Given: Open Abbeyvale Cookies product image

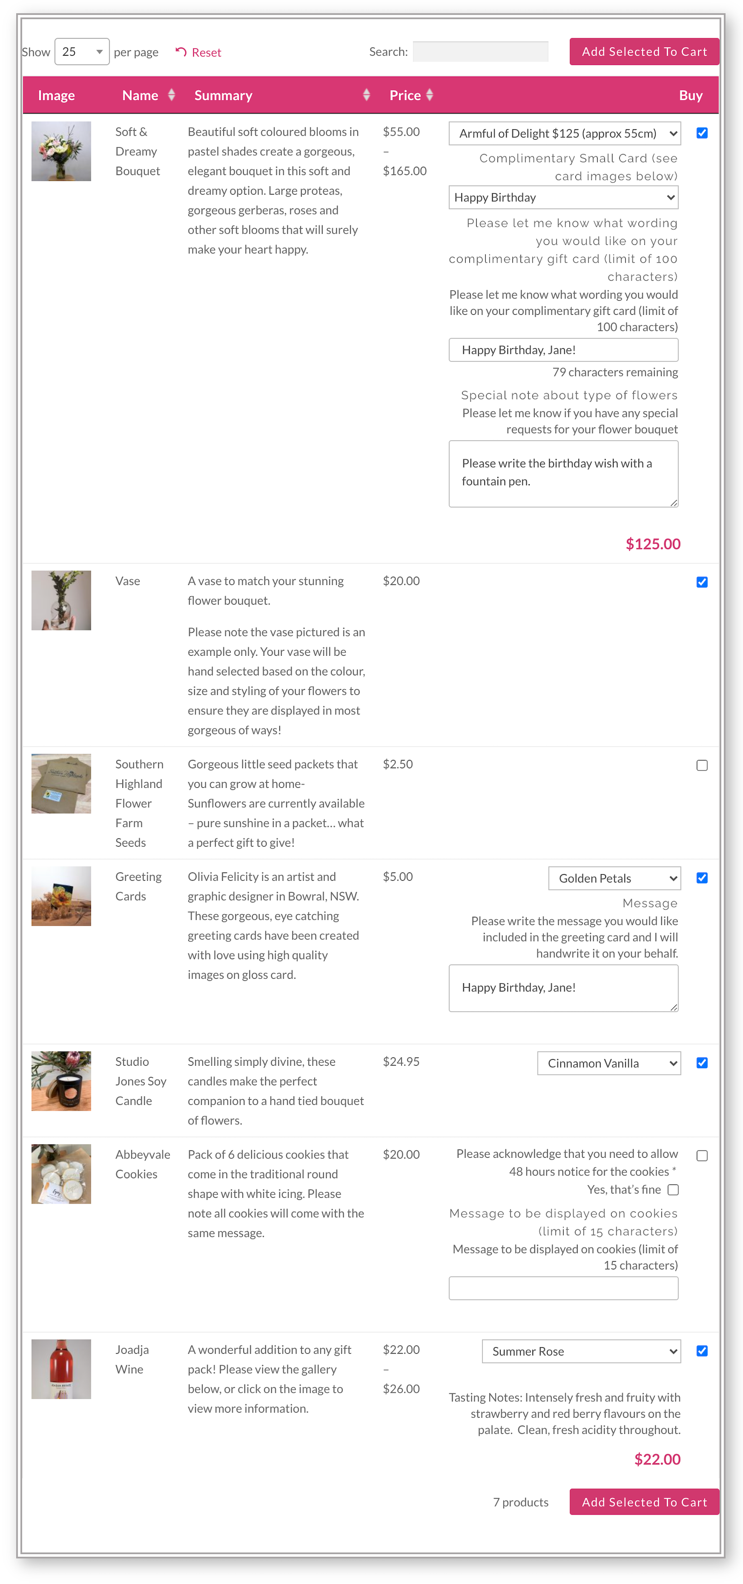Looking at the screenshot, I should [x=61, y=1173].
